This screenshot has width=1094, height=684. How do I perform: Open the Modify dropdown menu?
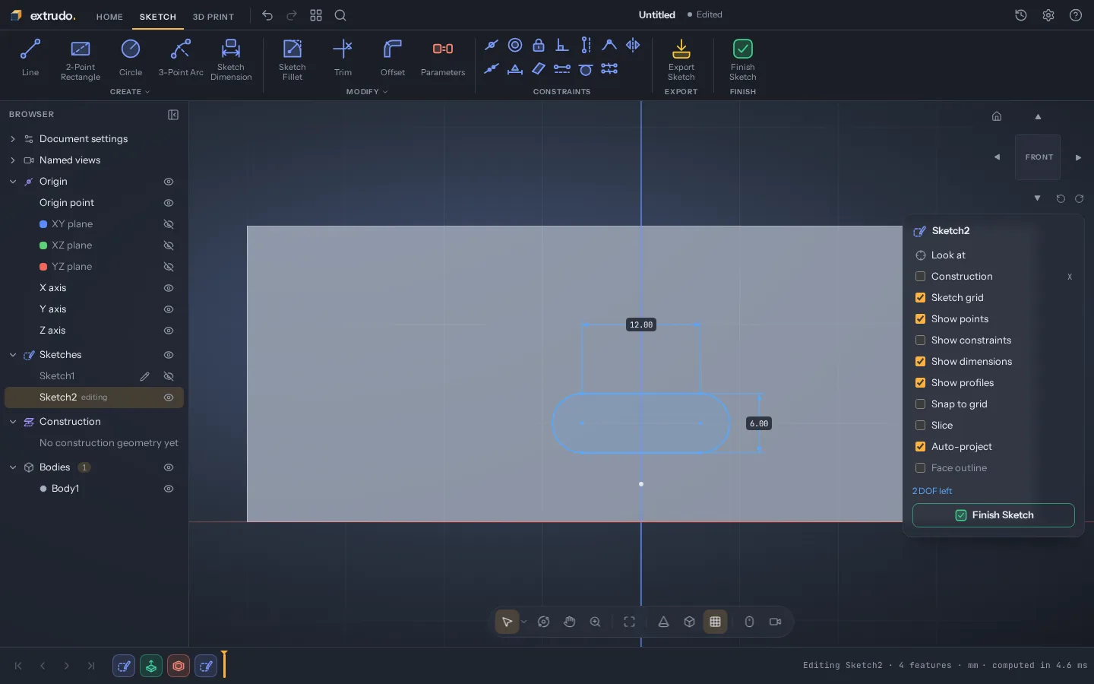point(367,92)
